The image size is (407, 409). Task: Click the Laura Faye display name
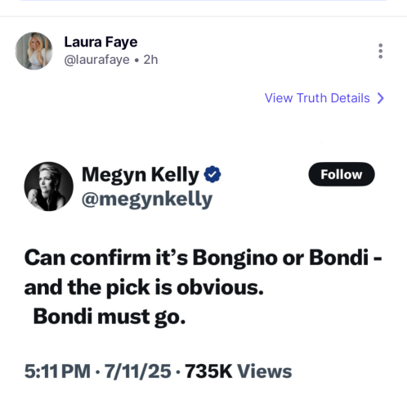tap(101, 43)
